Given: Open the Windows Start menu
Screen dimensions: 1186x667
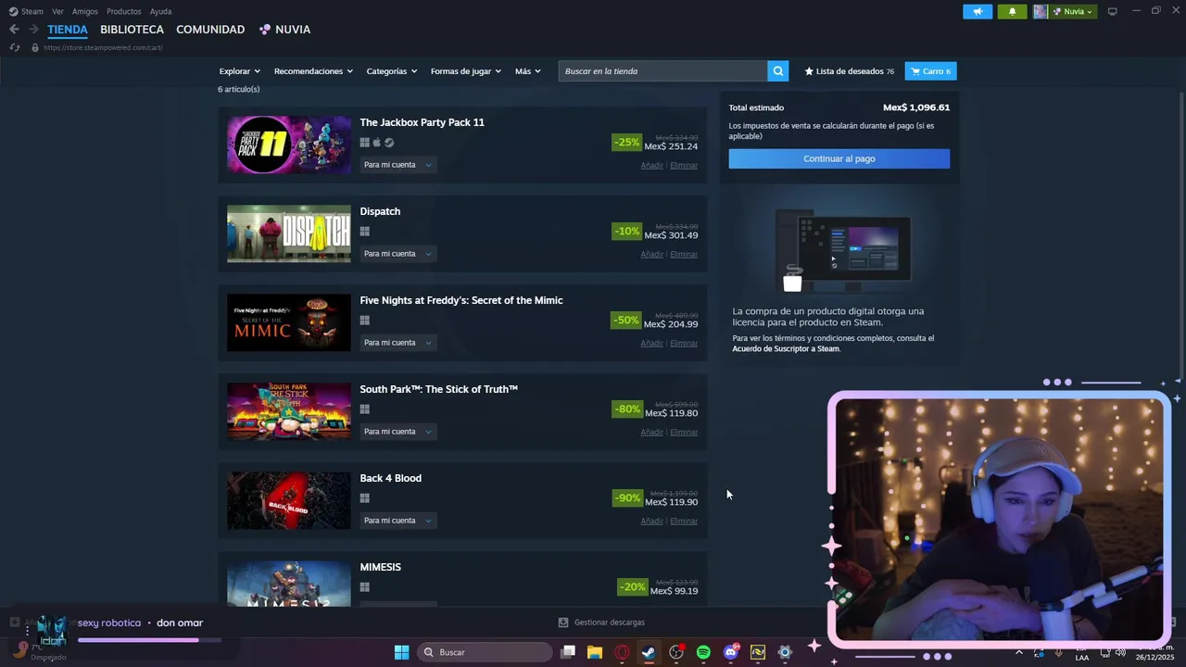Looking at the screenshot, I should tap(401, 652).
